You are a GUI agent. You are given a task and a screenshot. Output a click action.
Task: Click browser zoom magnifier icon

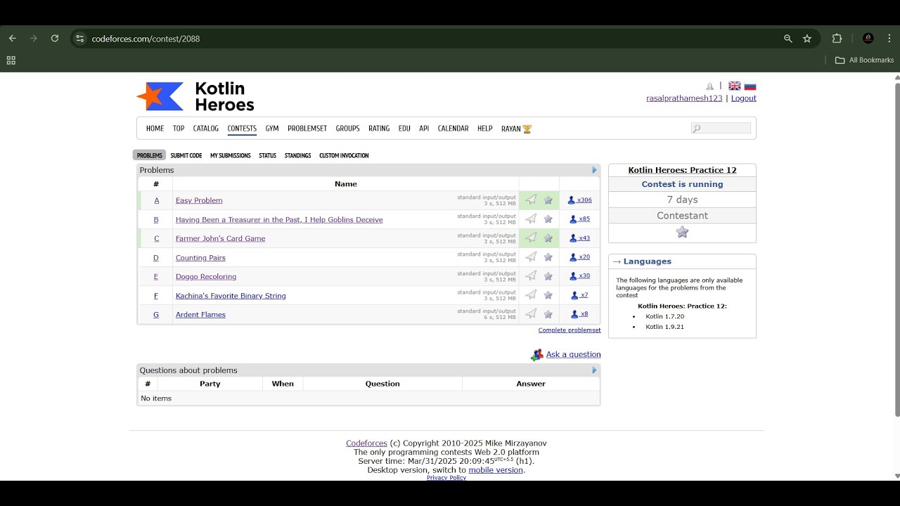coord(788,39)
